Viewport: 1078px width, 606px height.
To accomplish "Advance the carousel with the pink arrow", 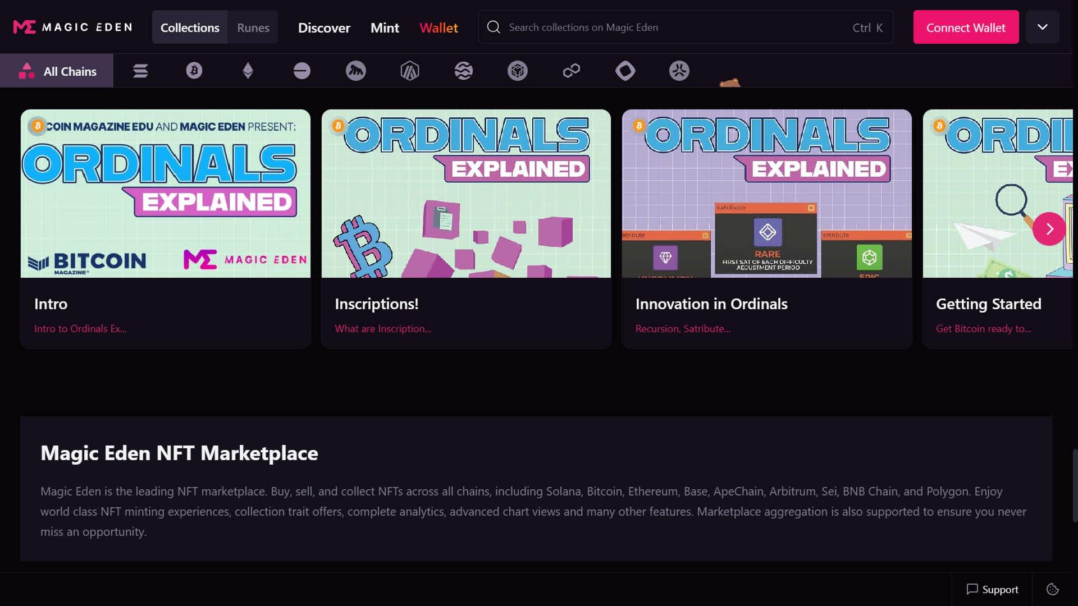I will 1049,228.
